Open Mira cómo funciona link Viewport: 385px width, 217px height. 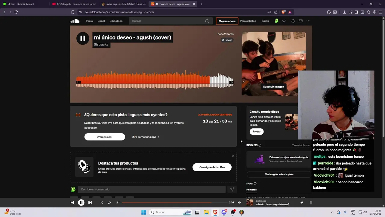coord(145,137)
